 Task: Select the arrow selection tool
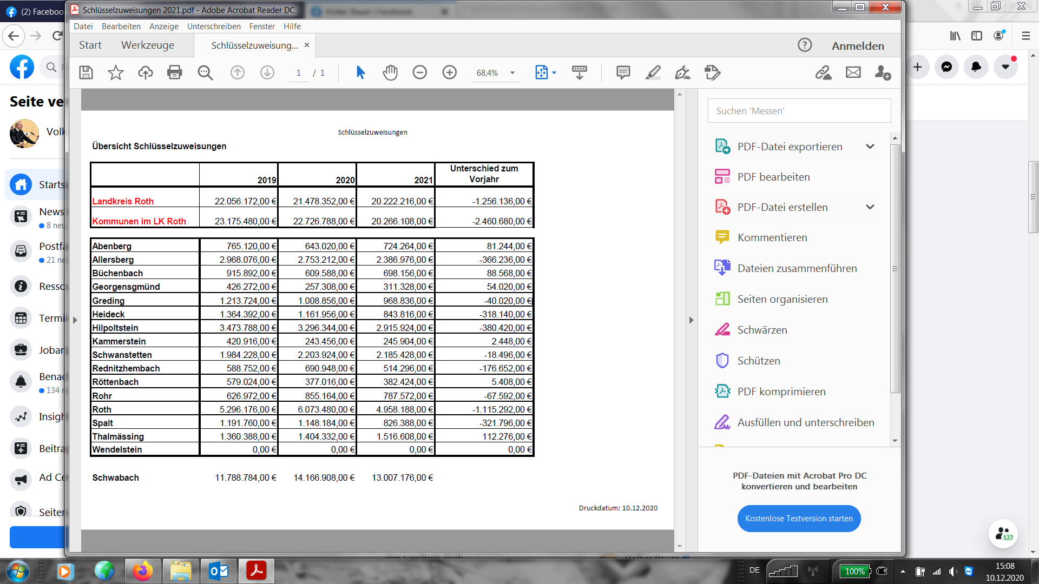360,72
